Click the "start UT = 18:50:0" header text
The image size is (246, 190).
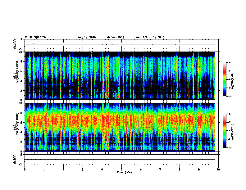pos(150,37)
